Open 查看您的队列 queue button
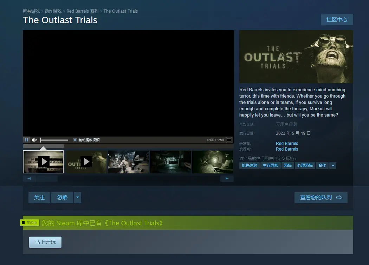 pyautogui.click(x=321, y=198)
